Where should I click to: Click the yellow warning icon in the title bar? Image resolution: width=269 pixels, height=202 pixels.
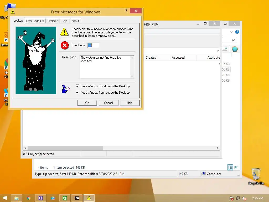13,12
